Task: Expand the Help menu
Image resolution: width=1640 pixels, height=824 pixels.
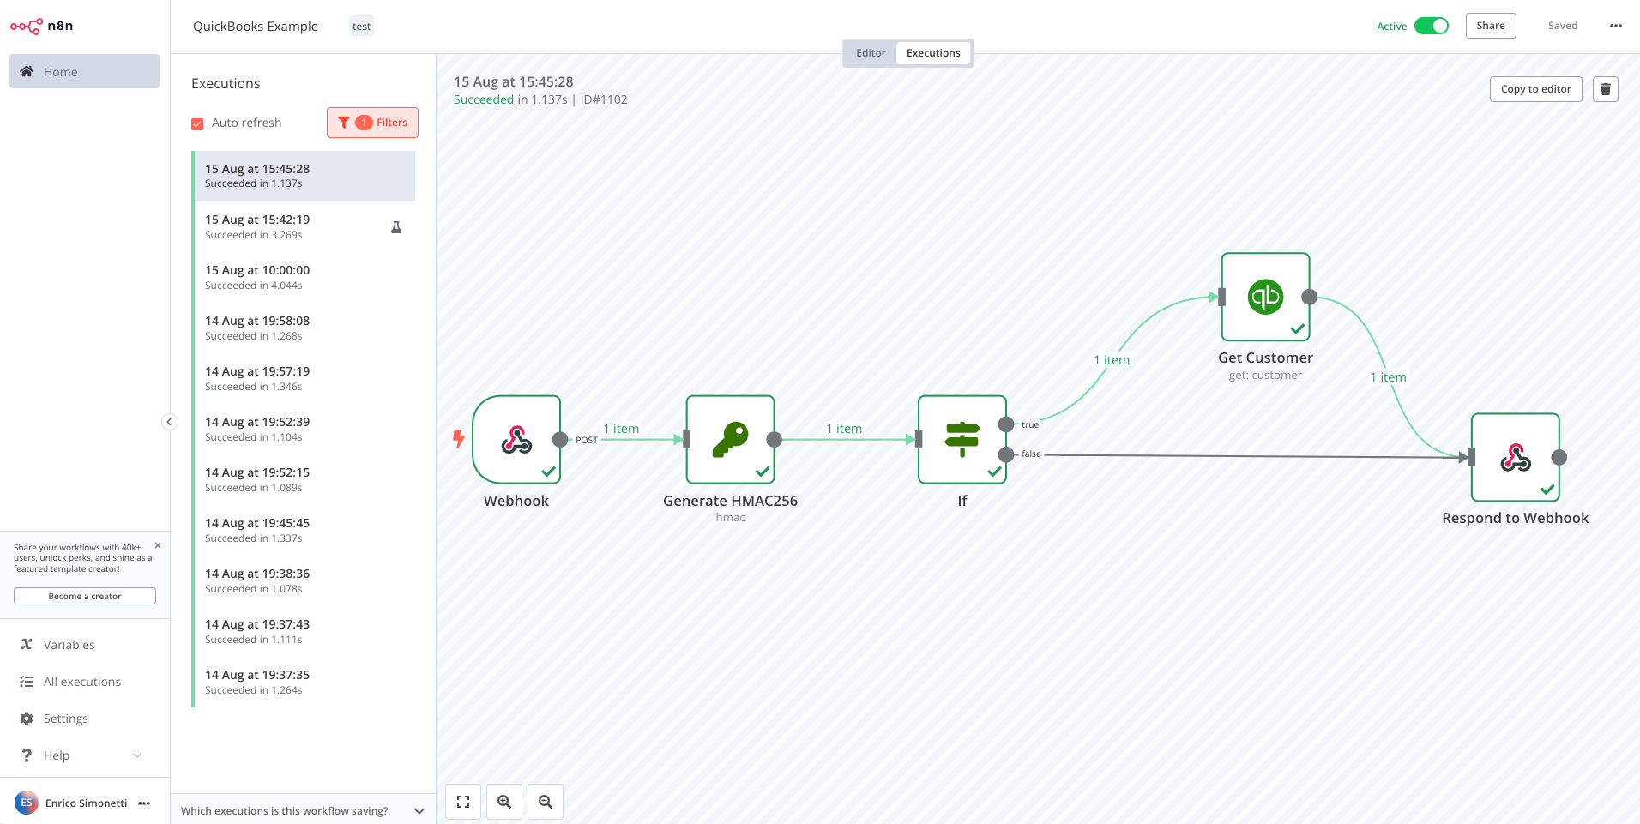Action: (84, 755)
